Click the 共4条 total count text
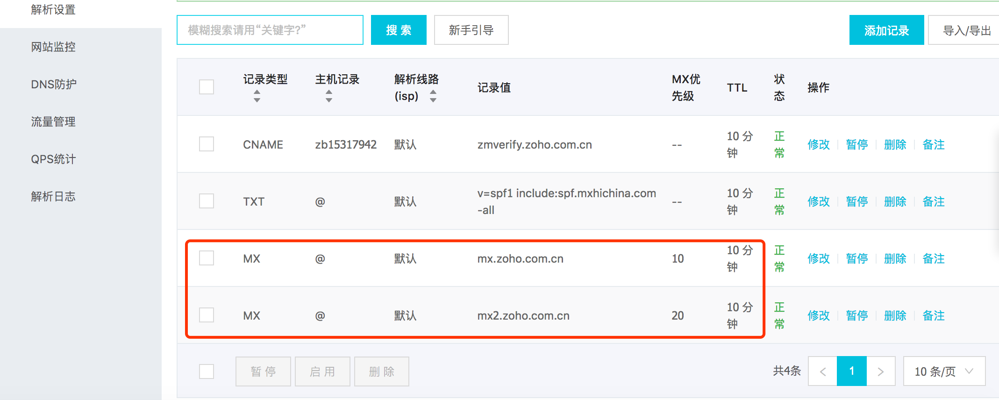Screen dimensions: 999x400 [787, 371]
